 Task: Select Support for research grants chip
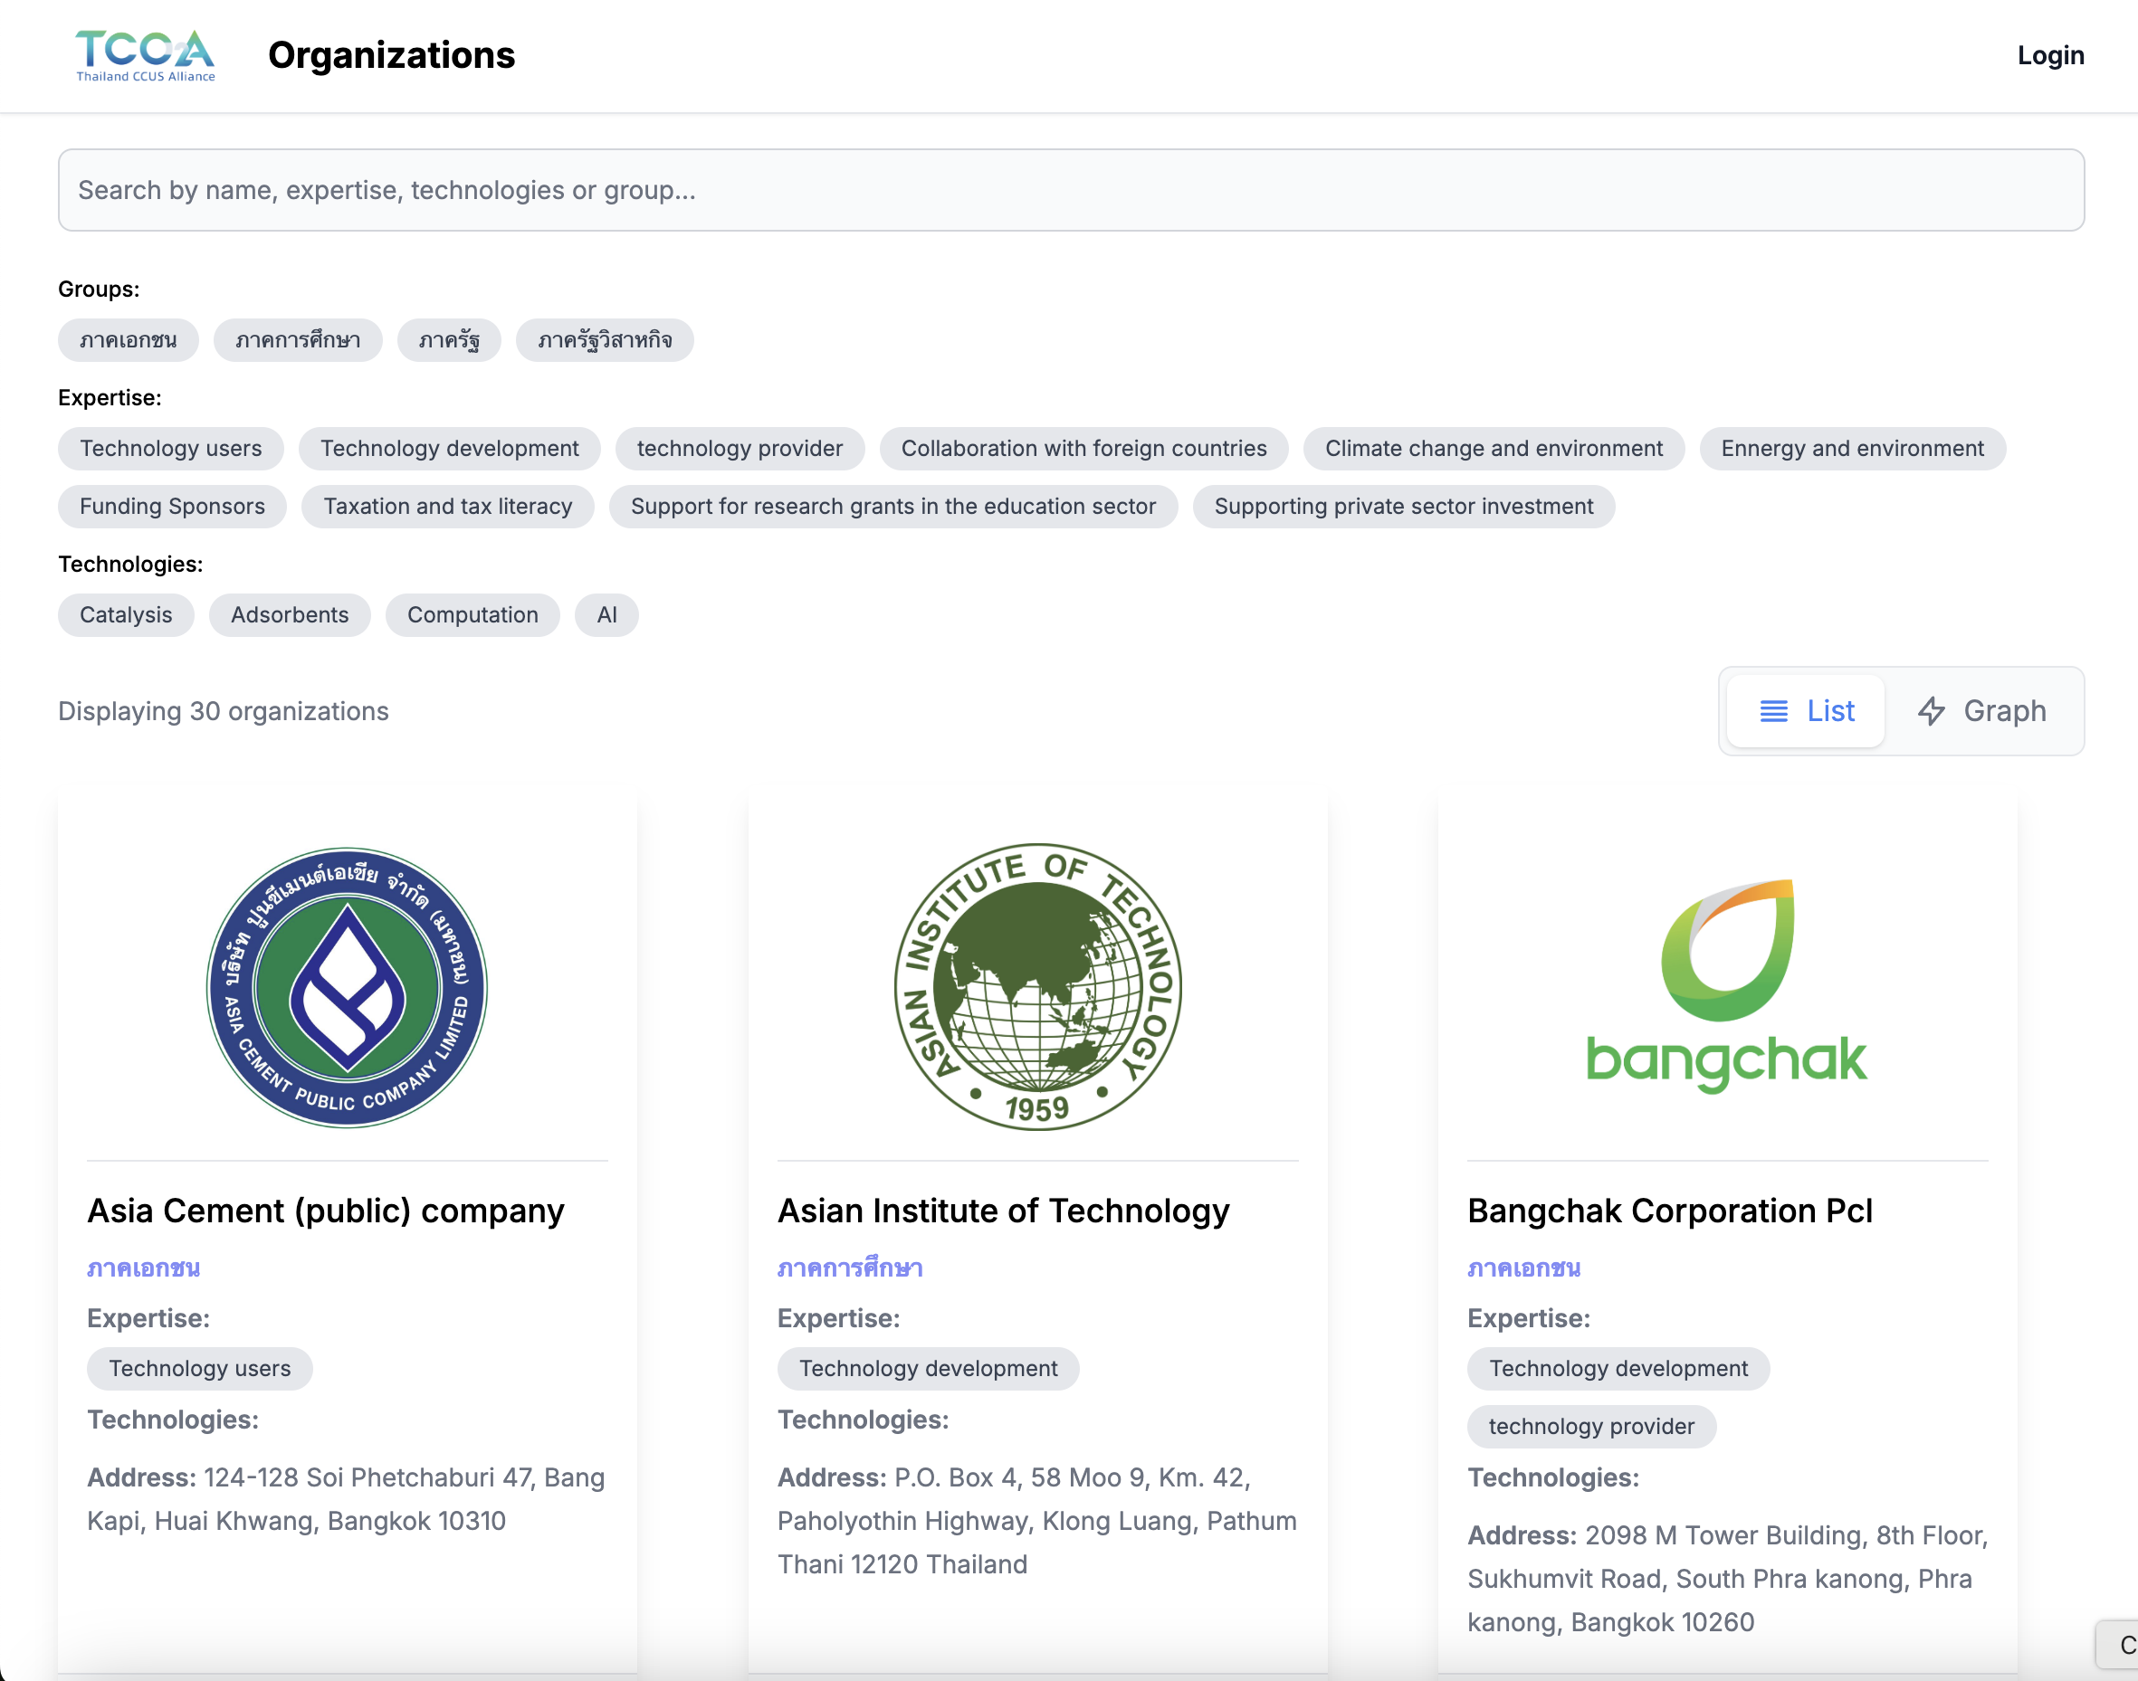tap(893, 507)
